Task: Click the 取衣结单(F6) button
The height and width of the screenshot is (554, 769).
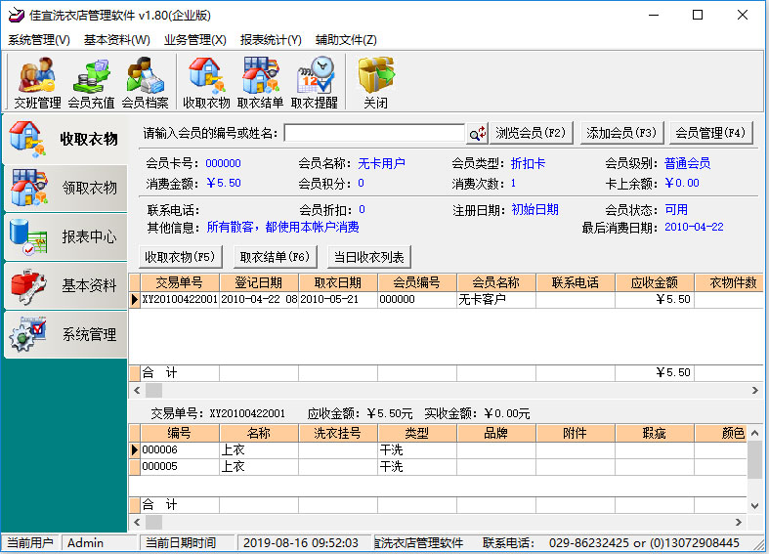Action: click(275, 257)
